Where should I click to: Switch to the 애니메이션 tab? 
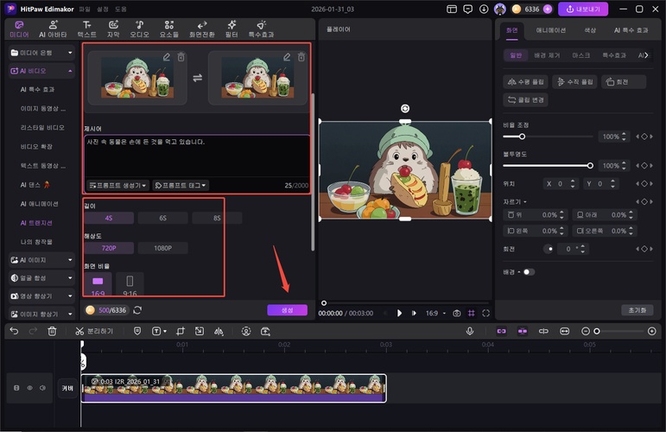(x=550, y=30)
